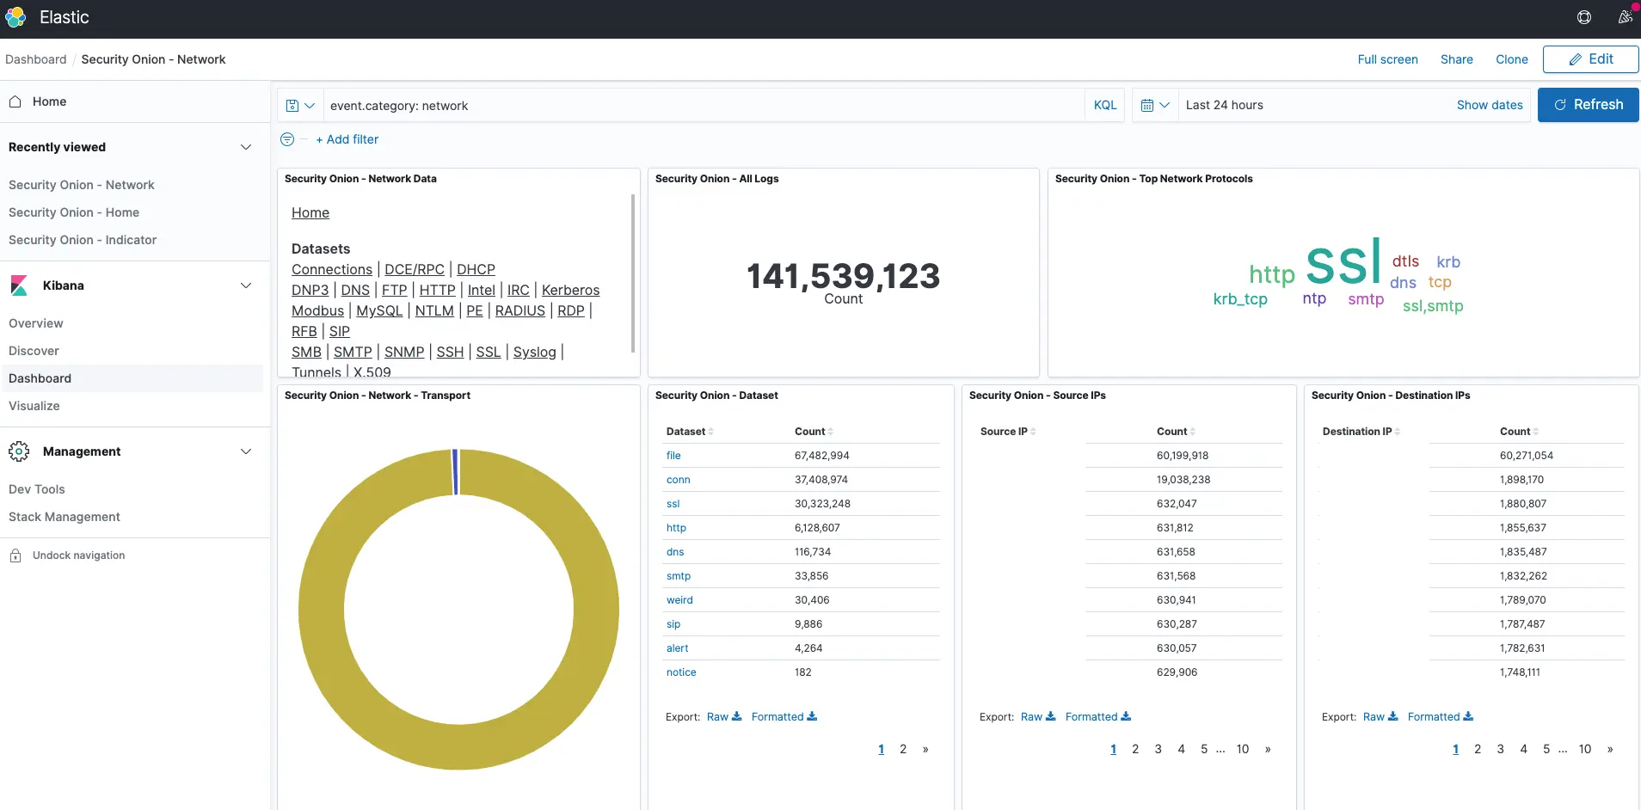Screen dimensions: 1641x810
Task: Sort Destination IPs table by Count arrow
Action: tap(1535, 432)
